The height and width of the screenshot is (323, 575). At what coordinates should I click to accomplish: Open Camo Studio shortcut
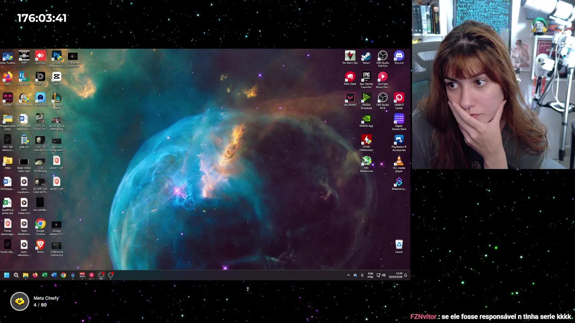coord(40,100)
